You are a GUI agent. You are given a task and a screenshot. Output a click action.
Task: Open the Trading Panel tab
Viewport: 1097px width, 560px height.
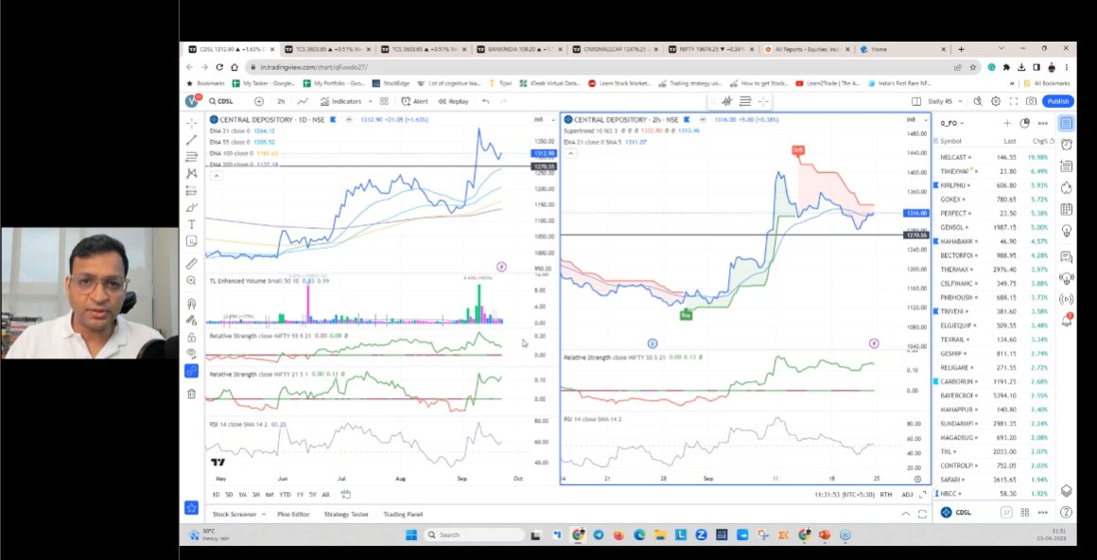(403, 515)
